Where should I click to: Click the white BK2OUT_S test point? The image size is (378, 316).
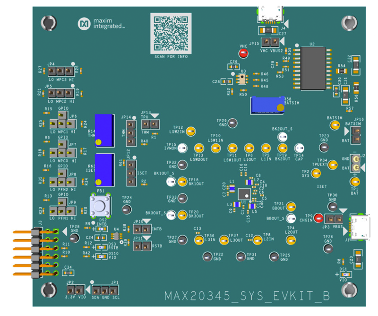pyautogui.click(x=282, y=137)
